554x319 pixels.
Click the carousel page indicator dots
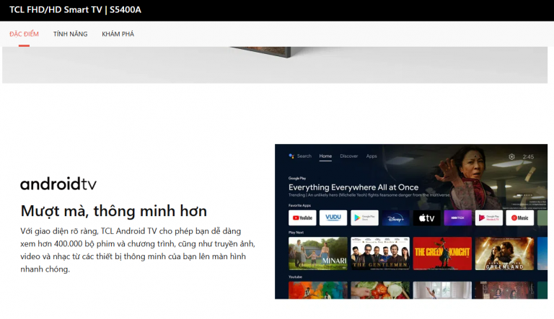[524, 195]
